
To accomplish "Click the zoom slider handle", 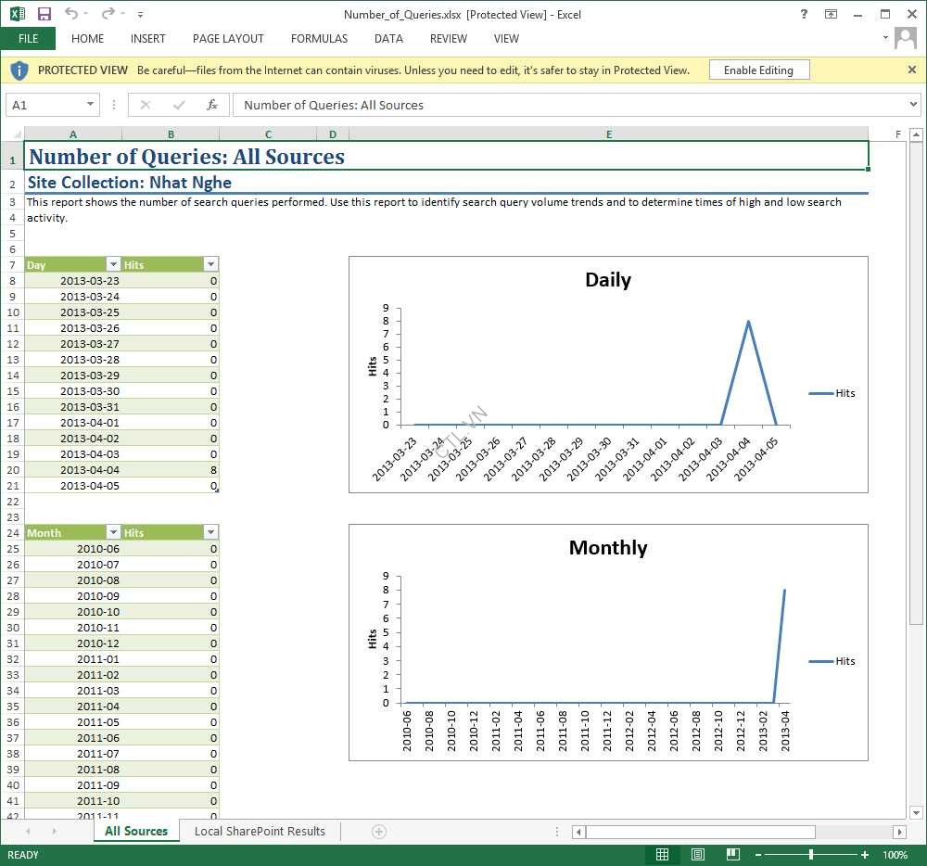I will (x=811, y=854).
